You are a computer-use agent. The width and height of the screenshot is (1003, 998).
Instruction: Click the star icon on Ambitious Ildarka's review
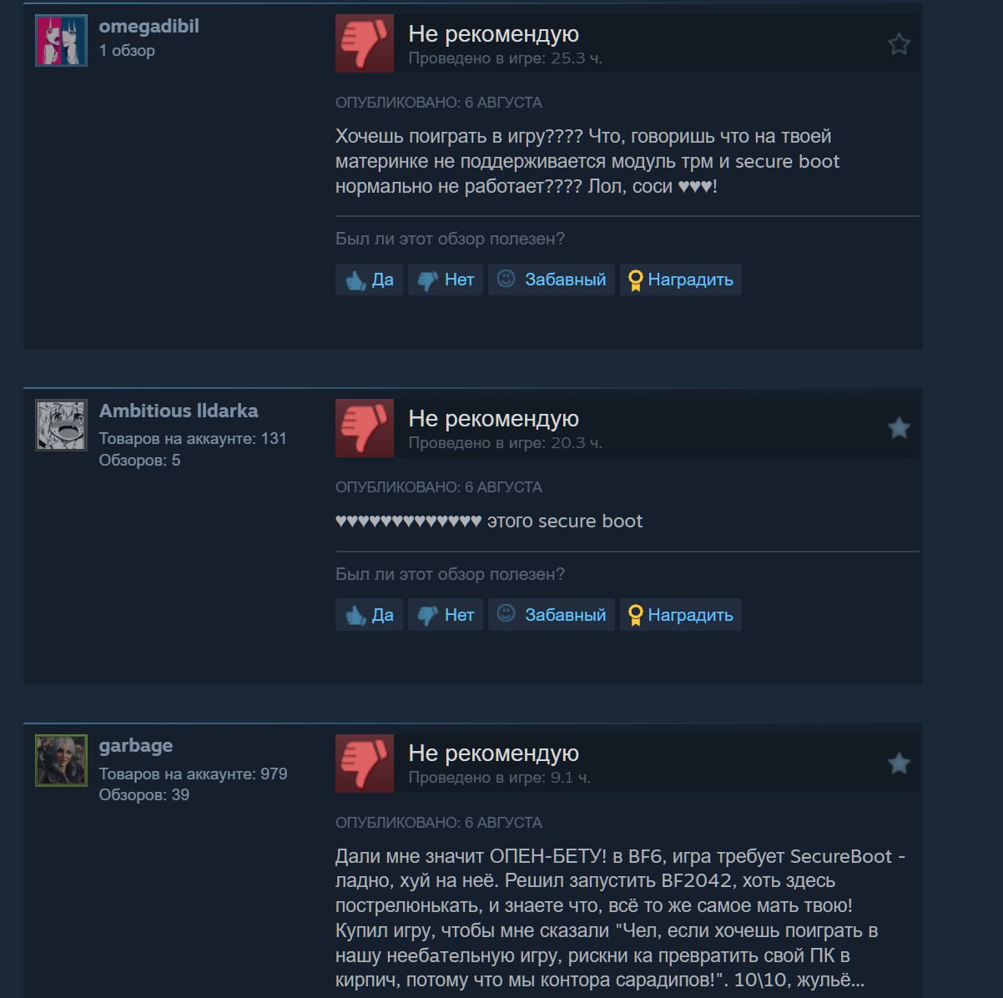(899, 428)
